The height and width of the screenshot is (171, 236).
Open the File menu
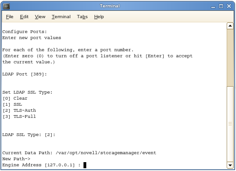10,17
